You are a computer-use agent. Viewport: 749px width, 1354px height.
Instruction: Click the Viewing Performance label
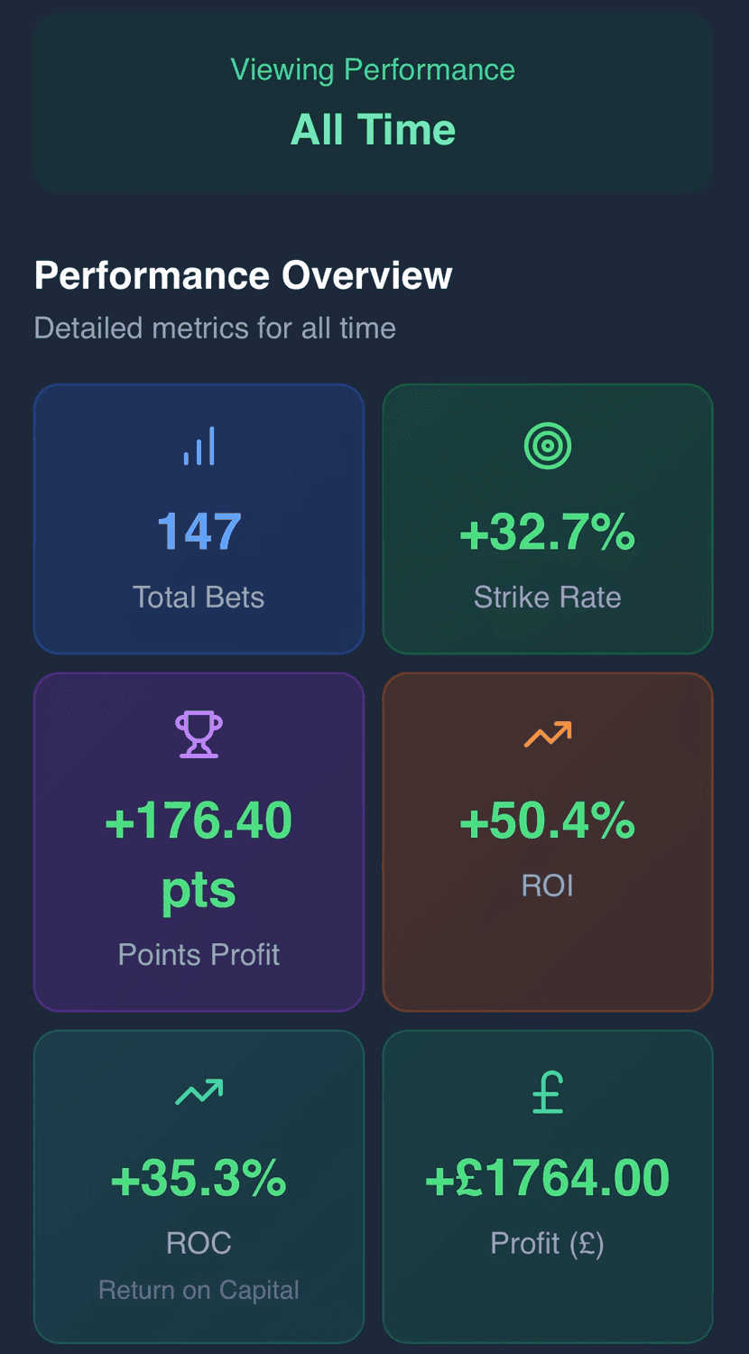point(374,70)
